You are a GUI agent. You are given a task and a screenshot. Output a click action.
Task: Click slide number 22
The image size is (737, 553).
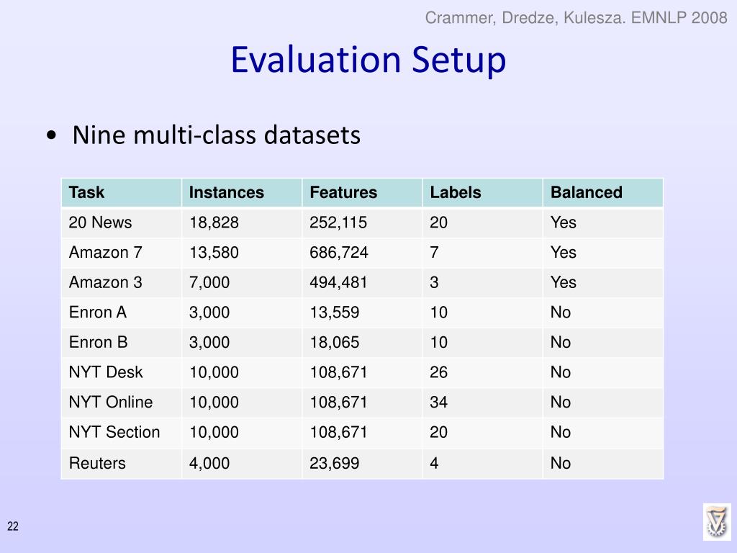[13, 526]
